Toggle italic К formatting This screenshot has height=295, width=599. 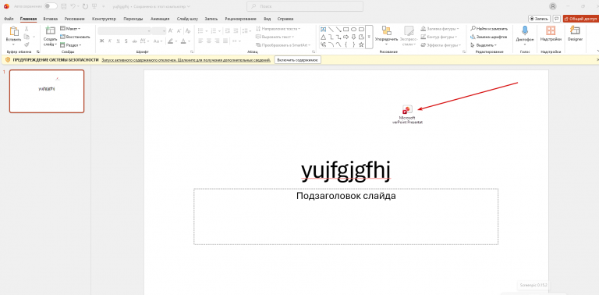pyautogui.click(x=110, y=41)
